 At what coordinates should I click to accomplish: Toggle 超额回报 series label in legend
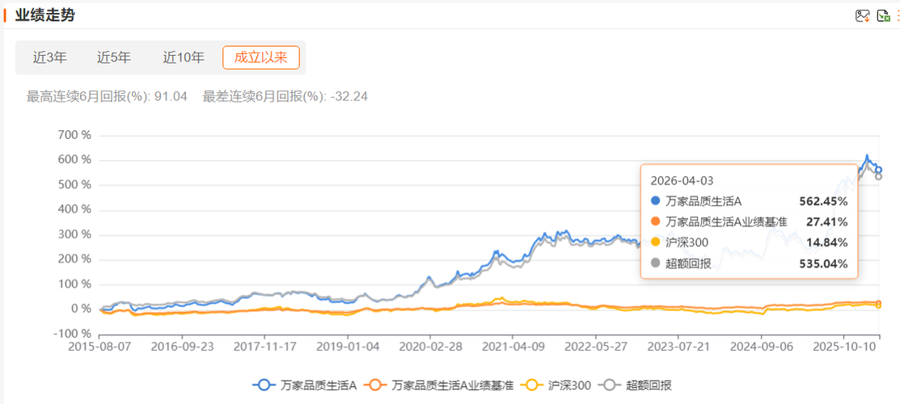(649, 385)
